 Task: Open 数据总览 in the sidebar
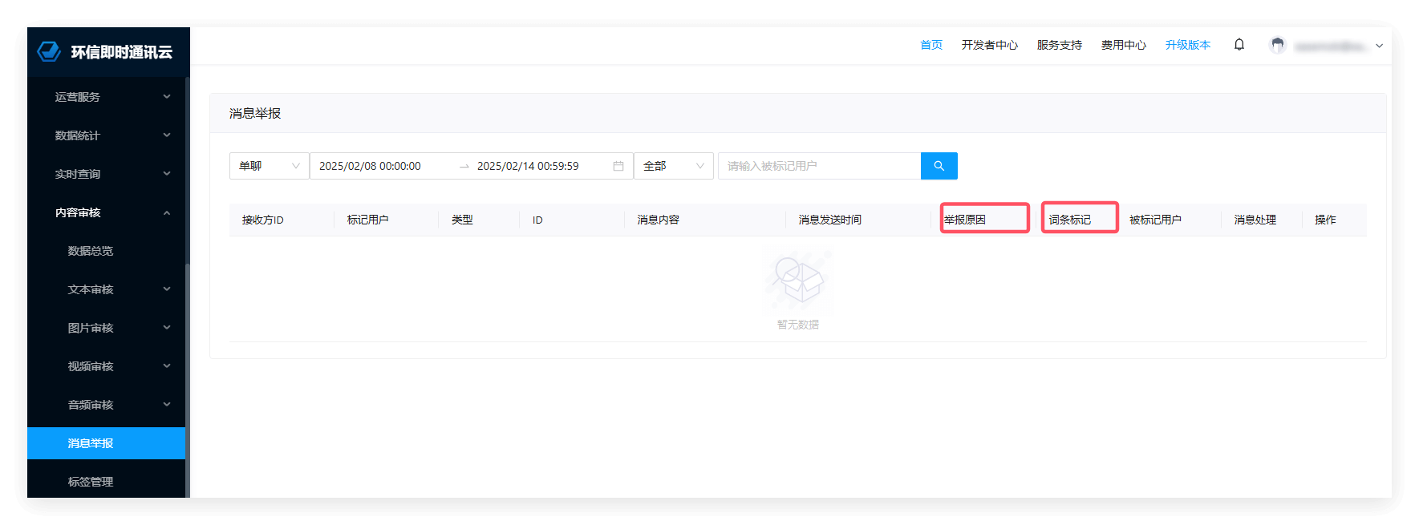[x=91, y=251]
